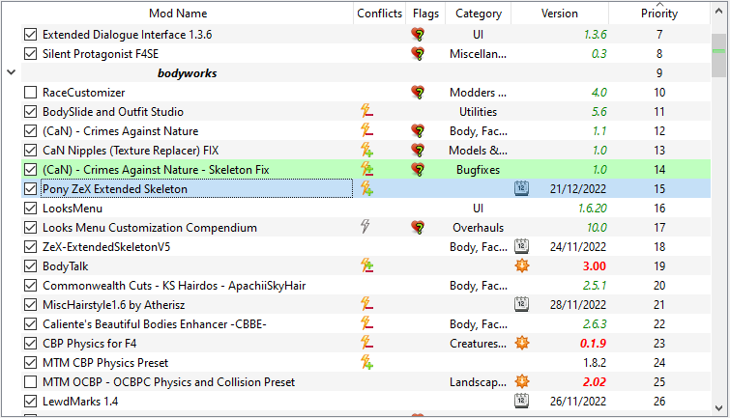Click the vertical scrollbar thumb
This screenshot has height=418, width=730.
pyautogui.click(x=718, y=55)
